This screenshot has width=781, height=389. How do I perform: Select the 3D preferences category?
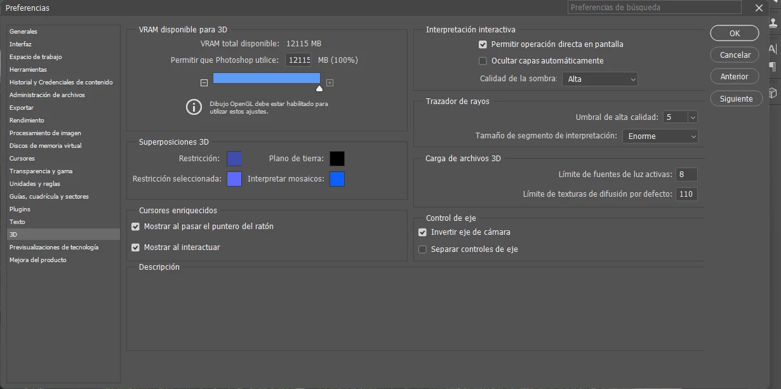click(x=63, y=235)
